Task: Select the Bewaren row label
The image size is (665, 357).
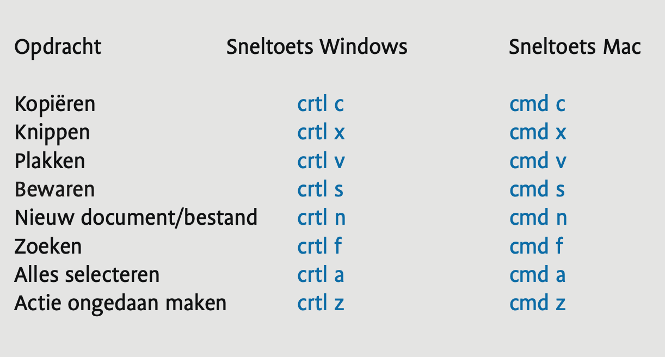Action: (55, 189)
